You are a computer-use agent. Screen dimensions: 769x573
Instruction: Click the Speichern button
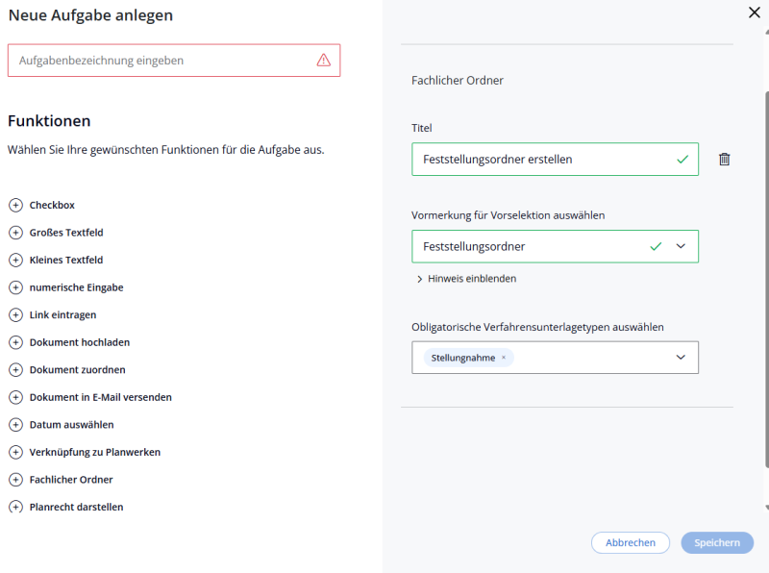(x=717, y=542)
